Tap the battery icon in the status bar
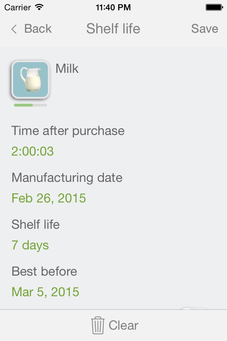The image size is (227, 341). [x=214, y=7]
